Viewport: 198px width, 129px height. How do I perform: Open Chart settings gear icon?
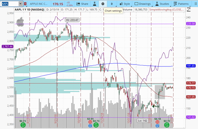[x=103, y=4]
